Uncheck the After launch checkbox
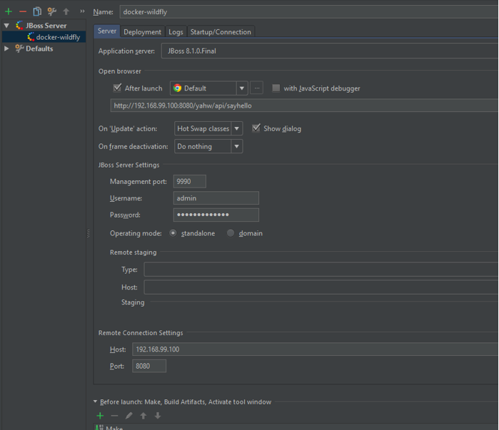Viewport: 499px width, 430px height. click(117, 88)
